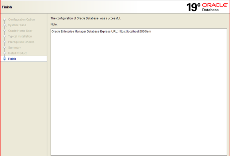Click the Enterprise Manager Express URL text
This screenshot has height=156, width=230.
[101, 32]
